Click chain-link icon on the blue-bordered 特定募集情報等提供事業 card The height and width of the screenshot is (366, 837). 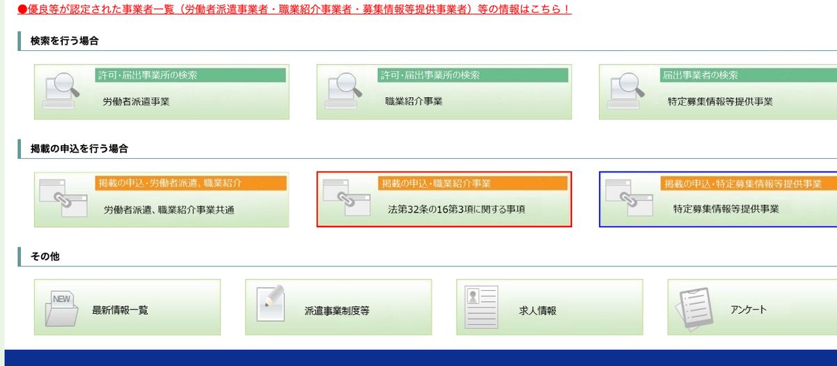pos(628,198)
